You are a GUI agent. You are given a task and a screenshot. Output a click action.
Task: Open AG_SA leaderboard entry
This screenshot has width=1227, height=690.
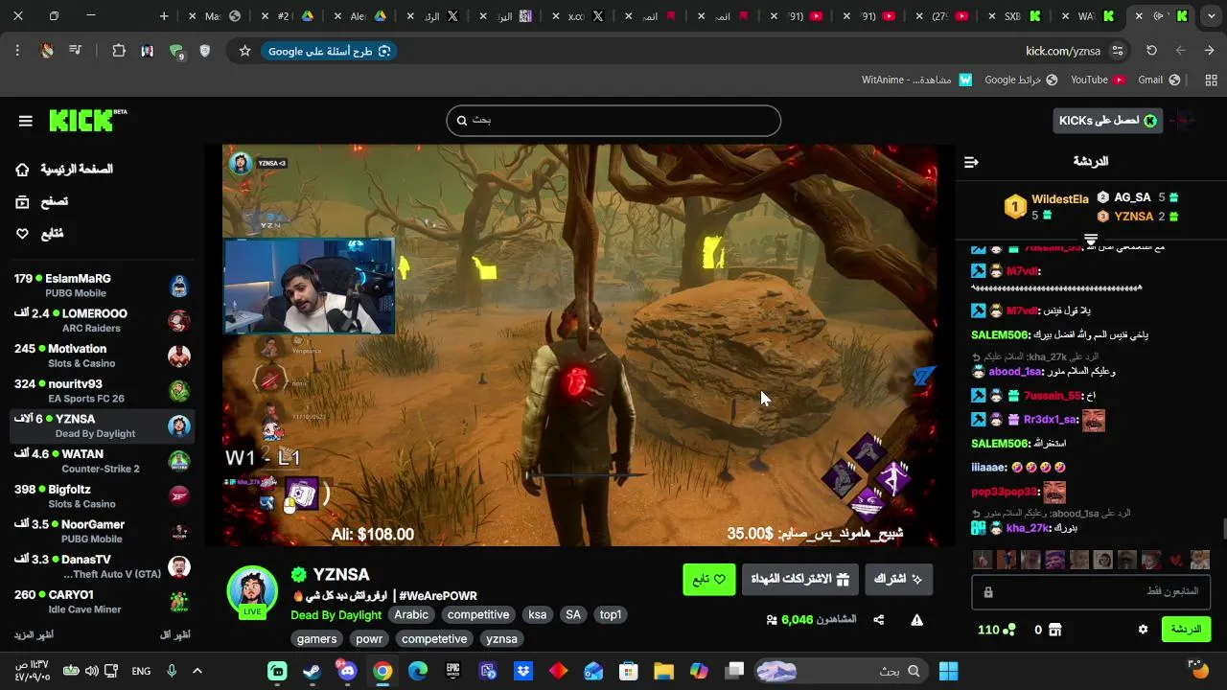tap(1138, 197)
